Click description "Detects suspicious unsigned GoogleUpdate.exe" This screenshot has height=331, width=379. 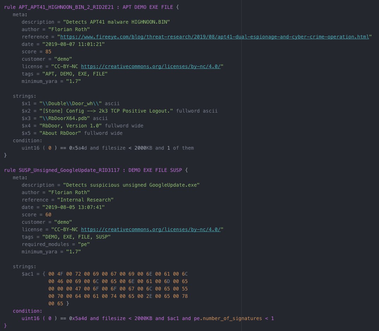coord(131,185)
